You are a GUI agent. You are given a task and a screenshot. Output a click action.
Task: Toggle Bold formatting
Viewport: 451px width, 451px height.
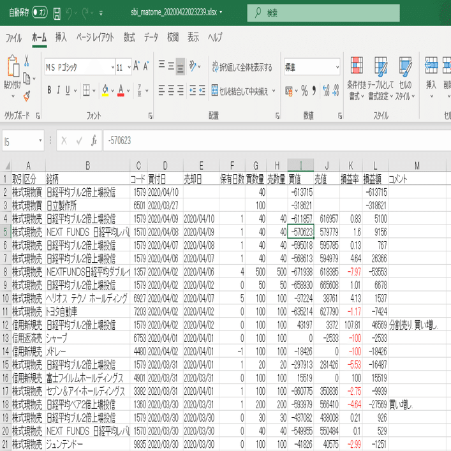pyautogui.click(x=49, y=91)
